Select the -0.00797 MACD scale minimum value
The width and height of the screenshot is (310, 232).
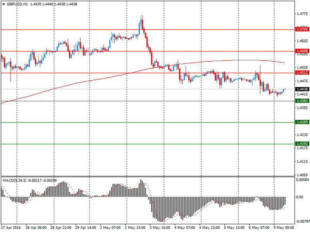(x=303, y=222)
